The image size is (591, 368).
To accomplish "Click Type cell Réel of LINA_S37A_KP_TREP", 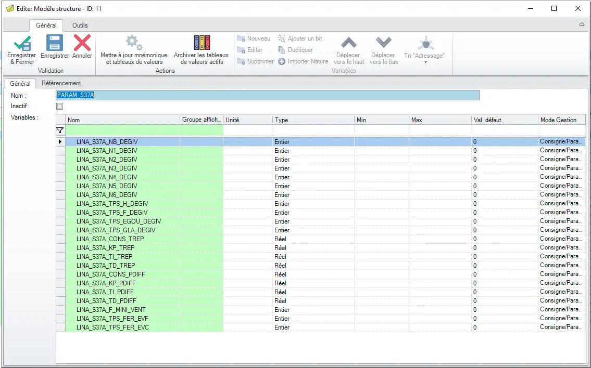I will click(313, 248).
